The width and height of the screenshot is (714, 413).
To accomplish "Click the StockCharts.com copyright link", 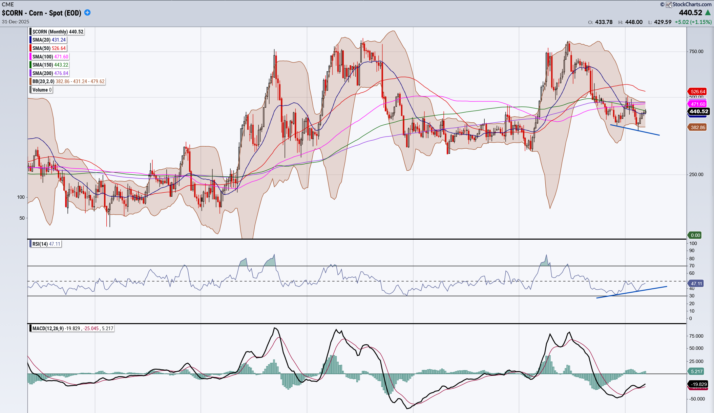I will coord(692,4).
